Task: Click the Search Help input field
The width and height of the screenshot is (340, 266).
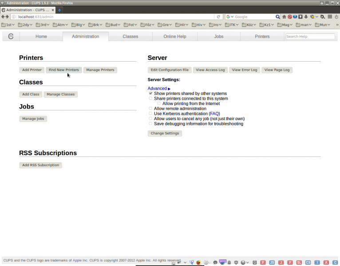Action: pos(310,36)
